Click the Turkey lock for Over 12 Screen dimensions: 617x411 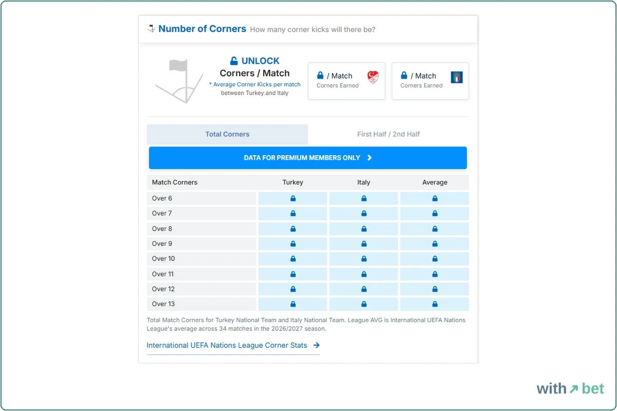click(293, 289)
